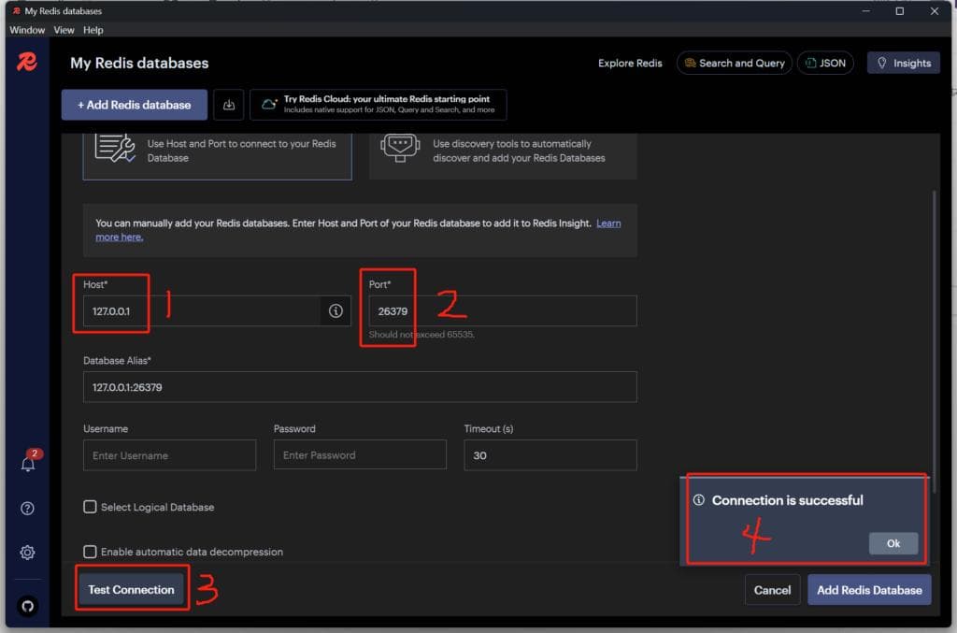Image resolution: width=957 pixels, height=633 pixels.
Task: Select the Host and Port connection card text
Action: (242, 151)
